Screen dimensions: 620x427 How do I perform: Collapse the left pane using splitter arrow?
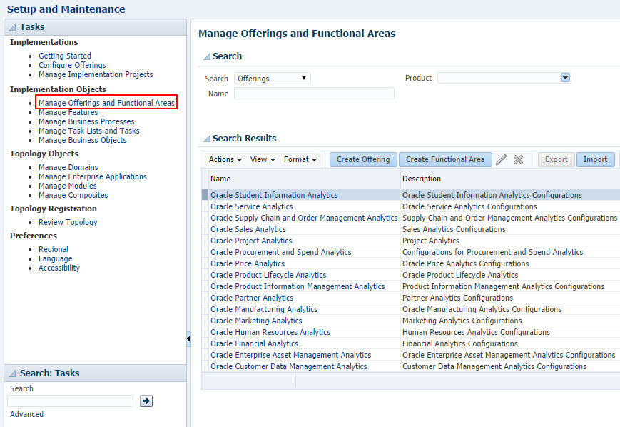coord(188,338)
